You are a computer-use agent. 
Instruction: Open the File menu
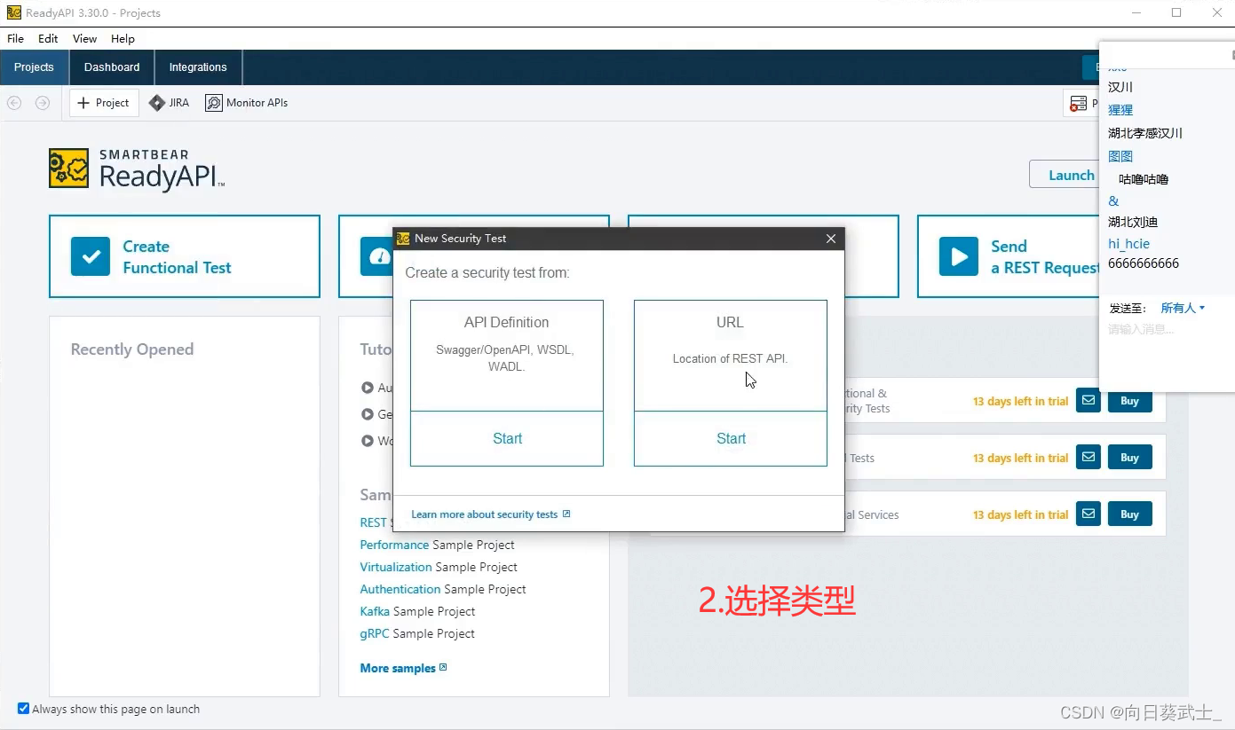pyautogui.click(x=15, y=38)
